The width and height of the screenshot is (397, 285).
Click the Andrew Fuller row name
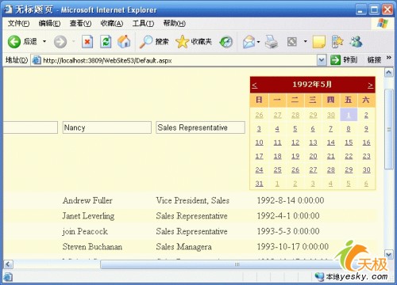(87, 200)
